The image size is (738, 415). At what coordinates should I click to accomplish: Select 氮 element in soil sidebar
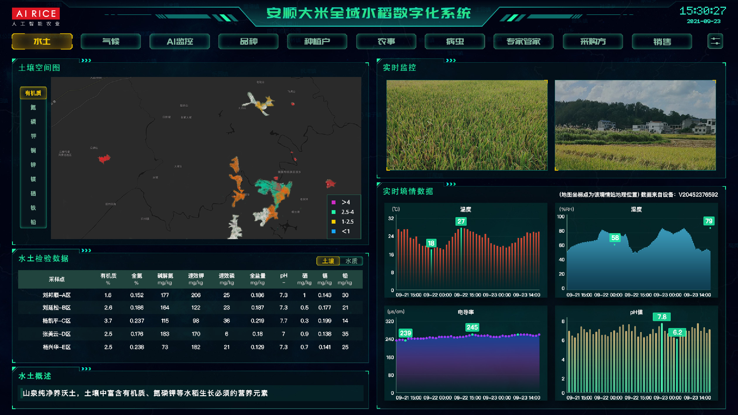[33, 107]
